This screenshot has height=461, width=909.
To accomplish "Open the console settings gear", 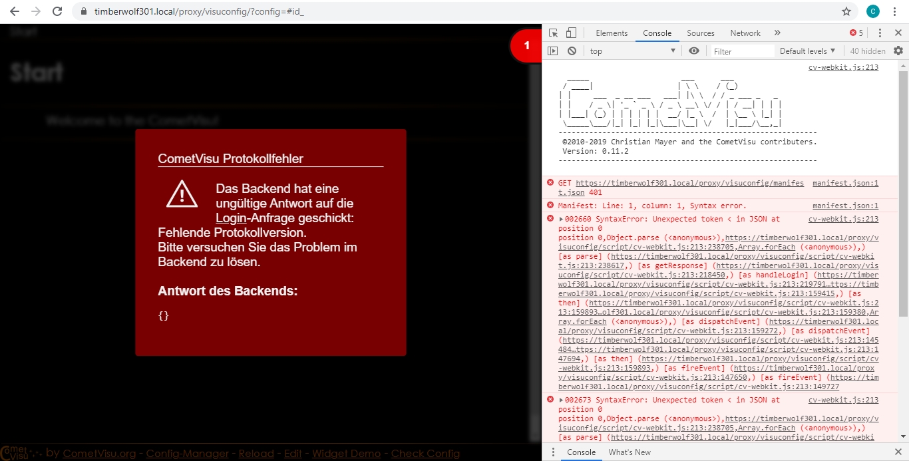I will pos(898,51).
